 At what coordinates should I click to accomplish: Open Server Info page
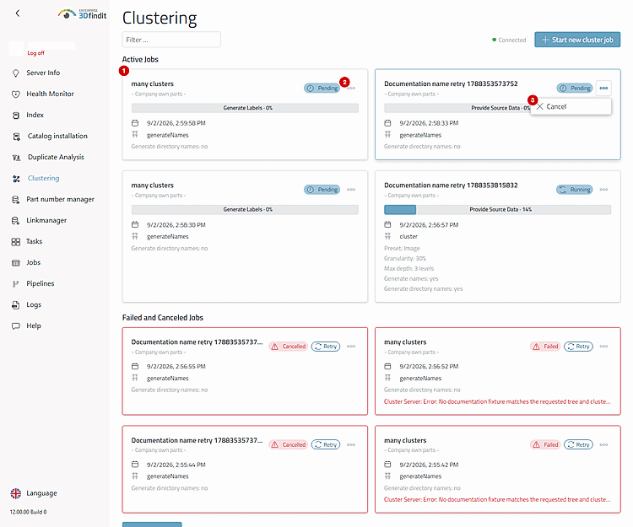43,73
